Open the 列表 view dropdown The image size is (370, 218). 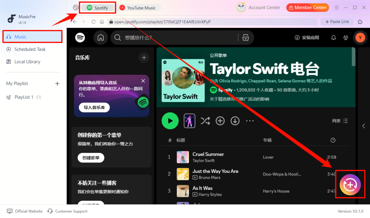(x=340, y=121)
